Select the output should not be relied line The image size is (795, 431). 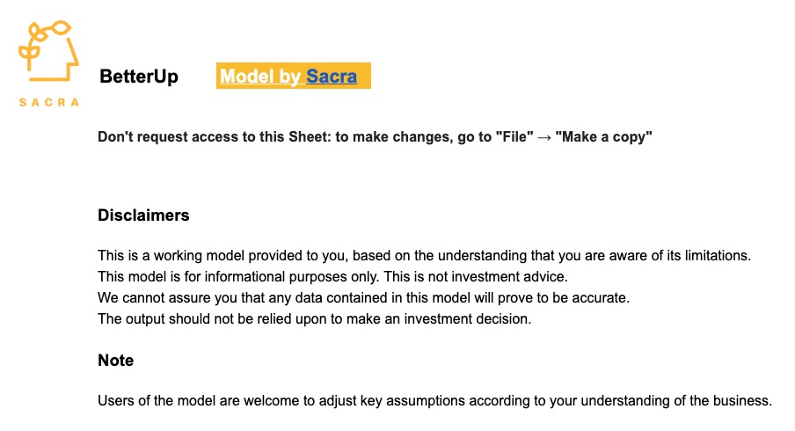pos(314,319)
